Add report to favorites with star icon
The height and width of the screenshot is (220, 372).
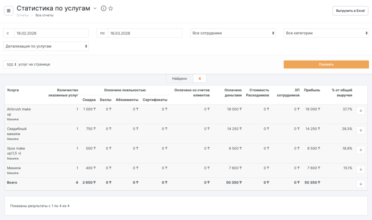click(x=111, y=9)
